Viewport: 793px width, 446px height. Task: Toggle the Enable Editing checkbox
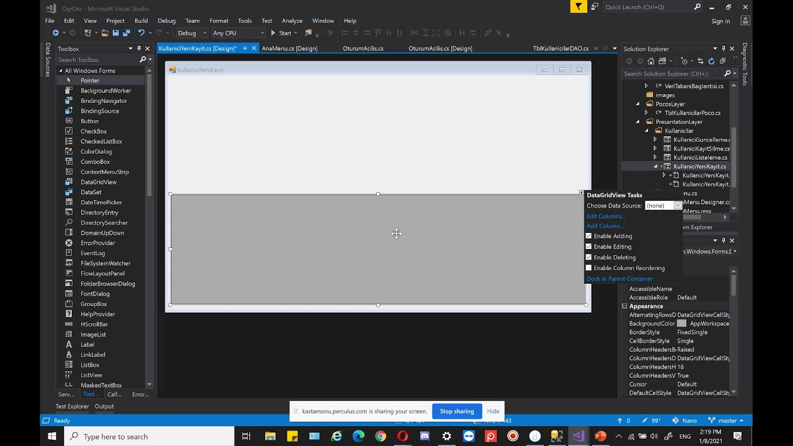click(x=589, y=247)
